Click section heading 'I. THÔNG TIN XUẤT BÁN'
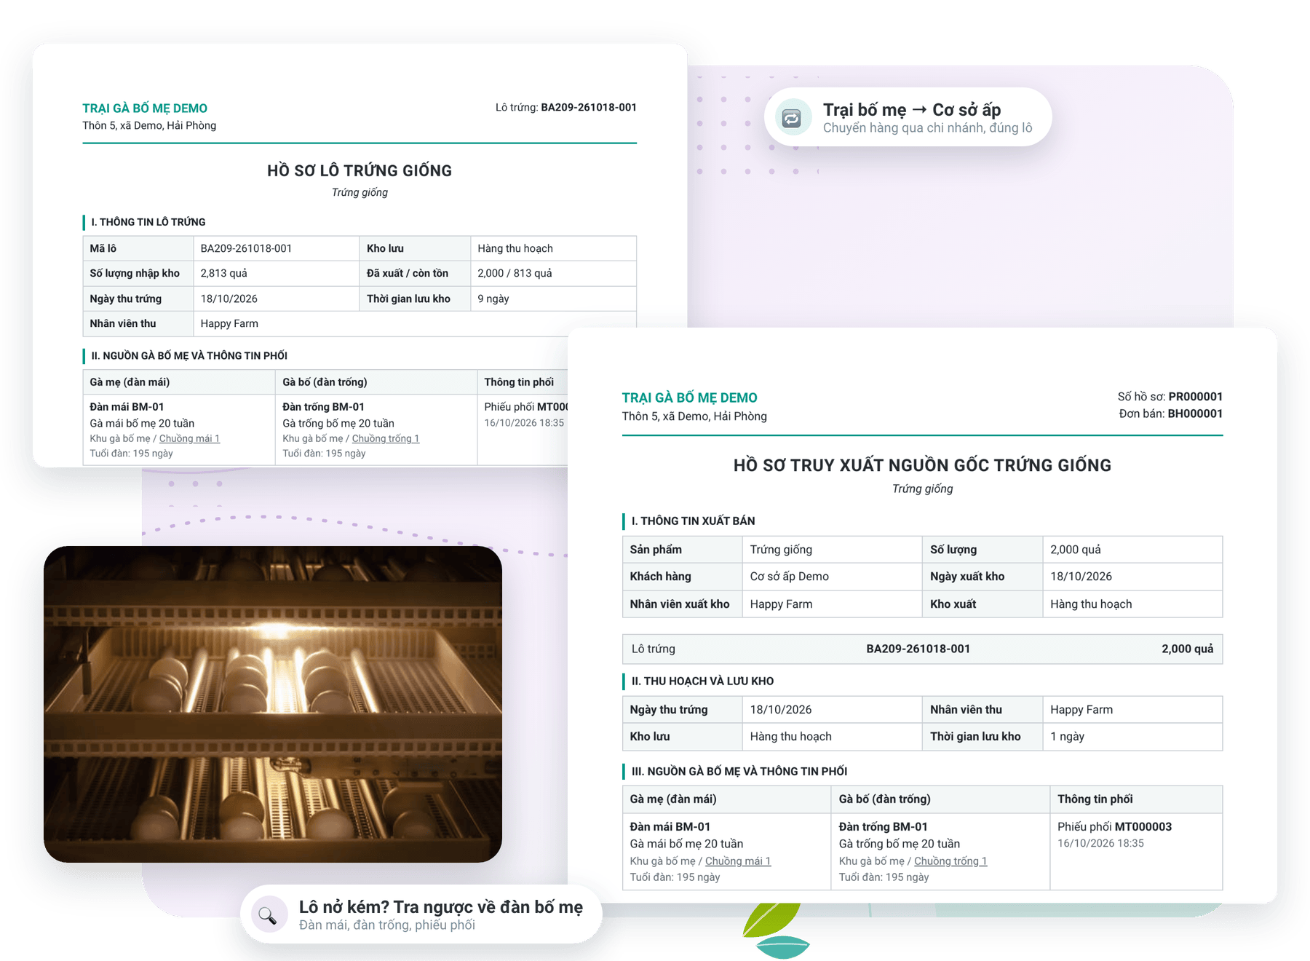 693,521
